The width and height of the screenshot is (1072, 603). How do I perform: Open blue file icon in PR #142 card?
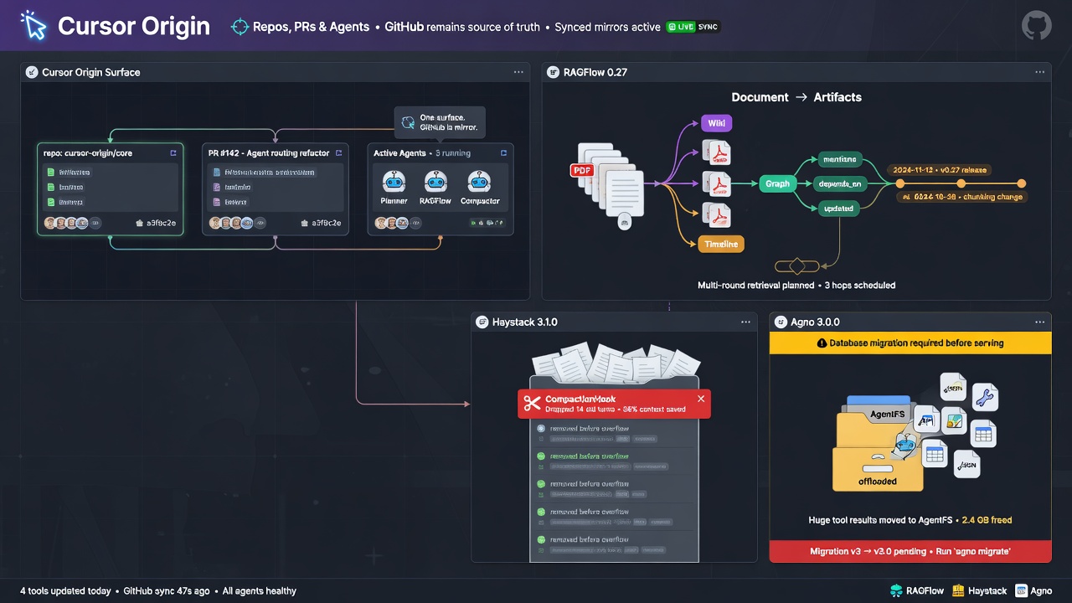[217, 173]
